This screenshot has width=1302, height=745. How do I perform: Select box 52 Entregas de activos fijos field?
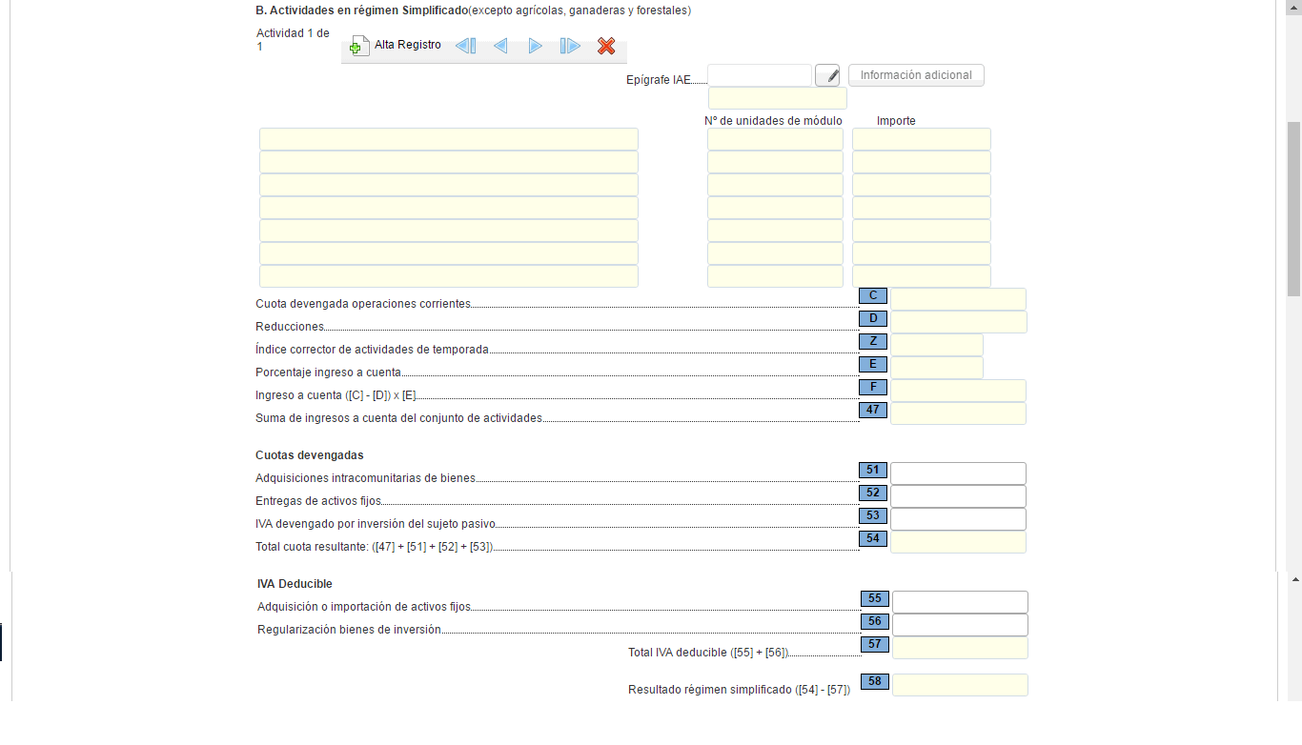tap(958, 496)
